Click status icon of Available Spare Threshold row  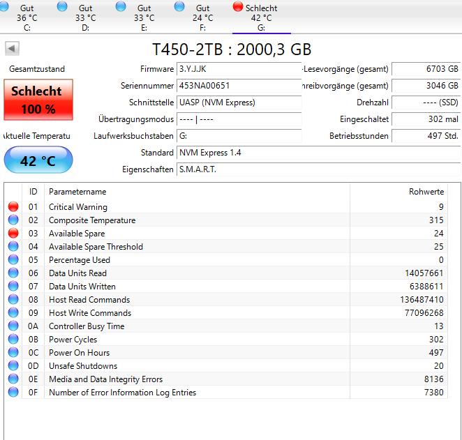[13, 246]
